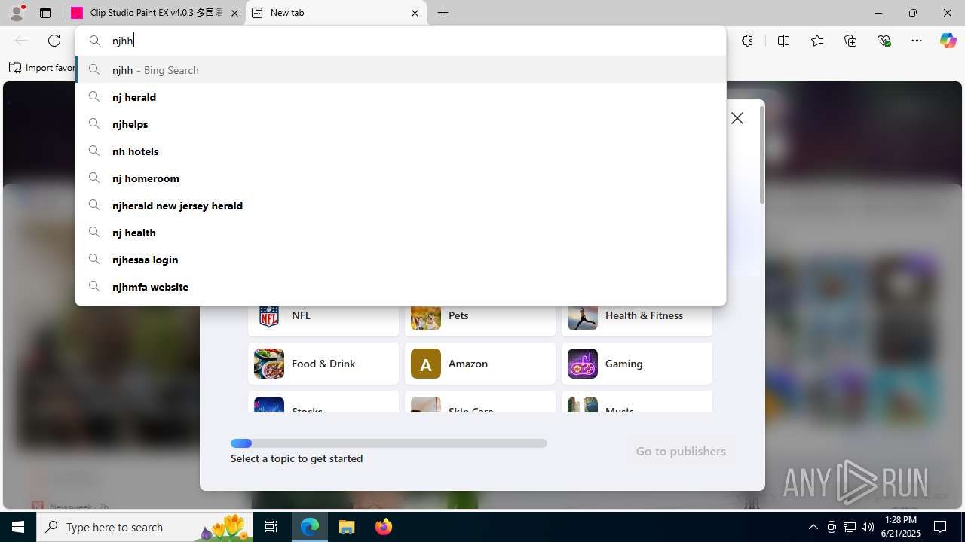965x542 pixels.
Task: Open File Explorer taskbar icon
Action: (x=347, y=527)
